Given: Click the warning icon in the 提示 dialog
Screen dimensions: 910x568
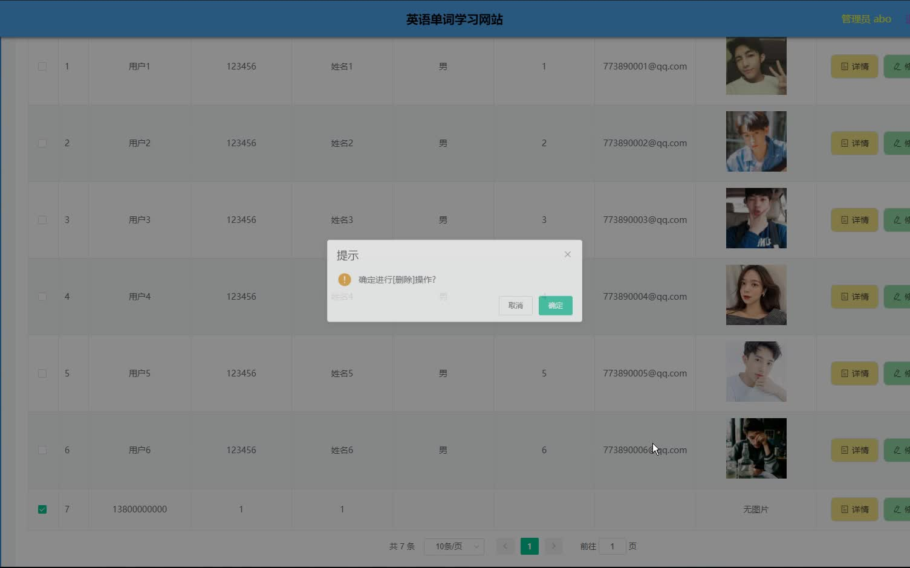Looking at the screenshot, I should point(343,279).
